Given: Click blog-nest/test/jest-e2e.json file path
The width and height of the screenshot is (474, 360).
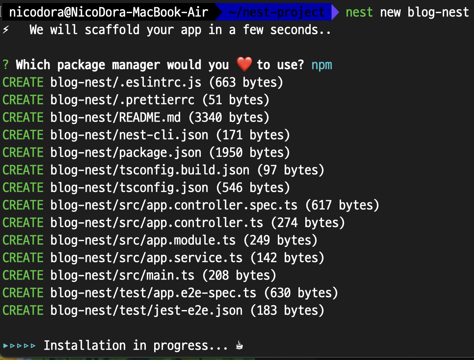Looking at the screenshot, I should pyautogui.click(x=146, y=310).
